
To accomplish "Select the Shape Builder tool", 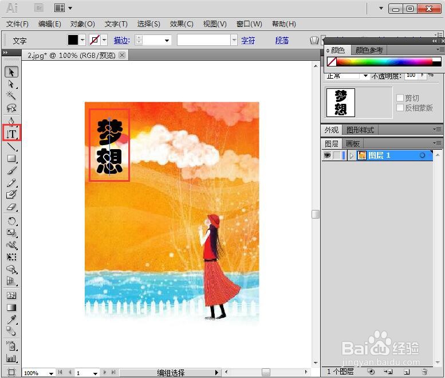I will (11, 269).
